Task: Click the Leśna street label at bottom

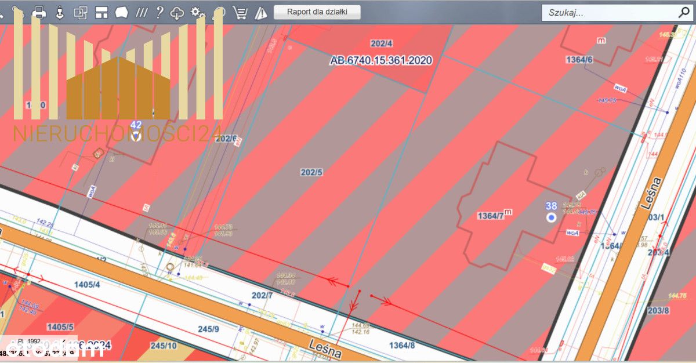Action: [x=325, y=350]
